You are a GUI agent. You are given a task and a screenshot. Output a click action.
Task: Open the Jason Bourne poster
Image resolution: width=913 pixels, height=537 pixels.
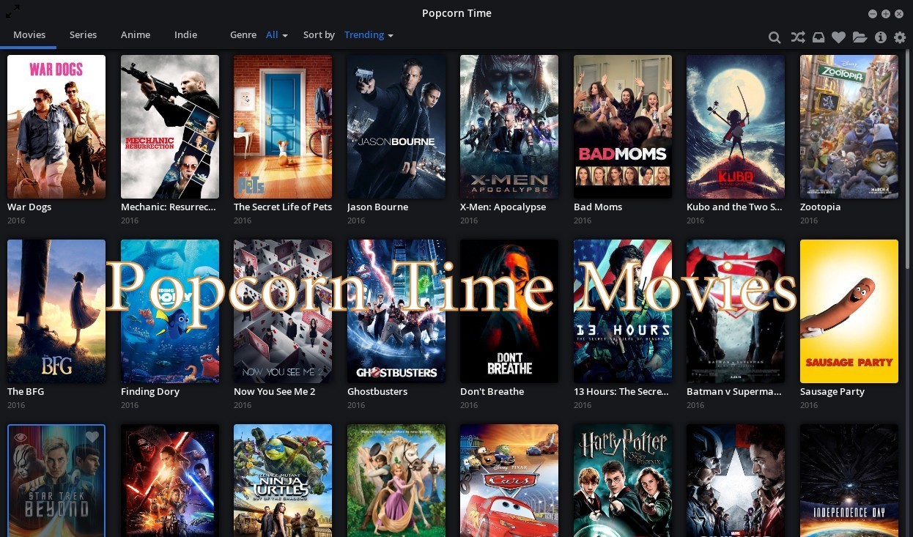click(396, 127)
